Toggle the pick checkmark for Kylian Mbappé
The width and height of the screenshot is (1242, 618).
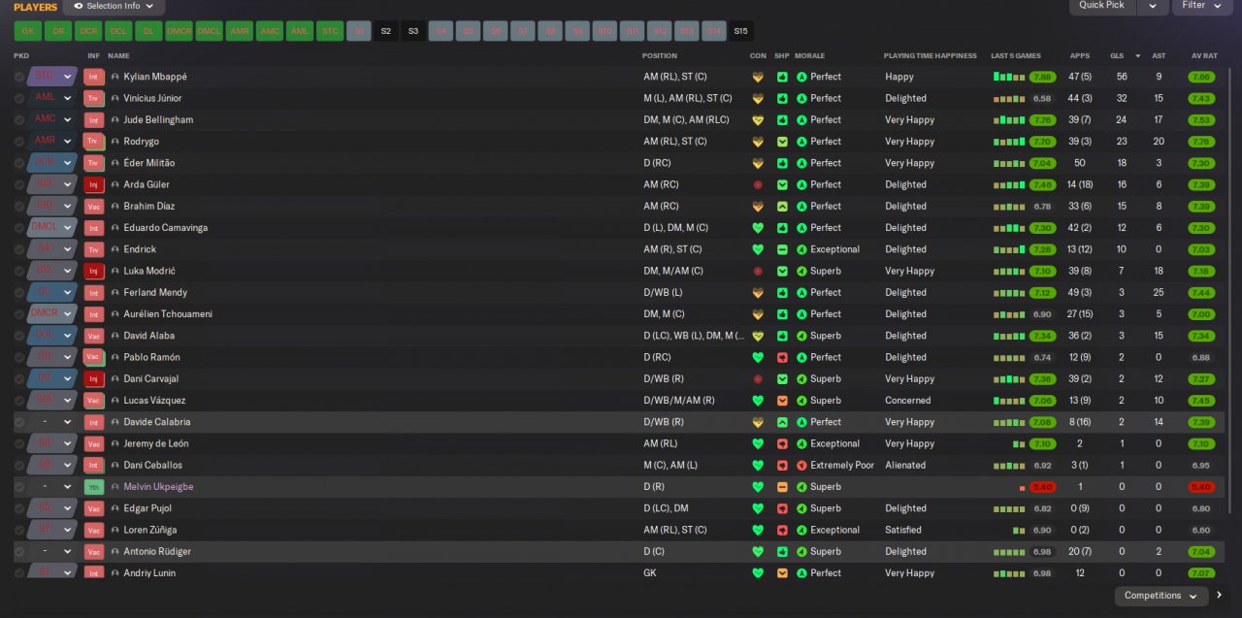coord(18,77)
